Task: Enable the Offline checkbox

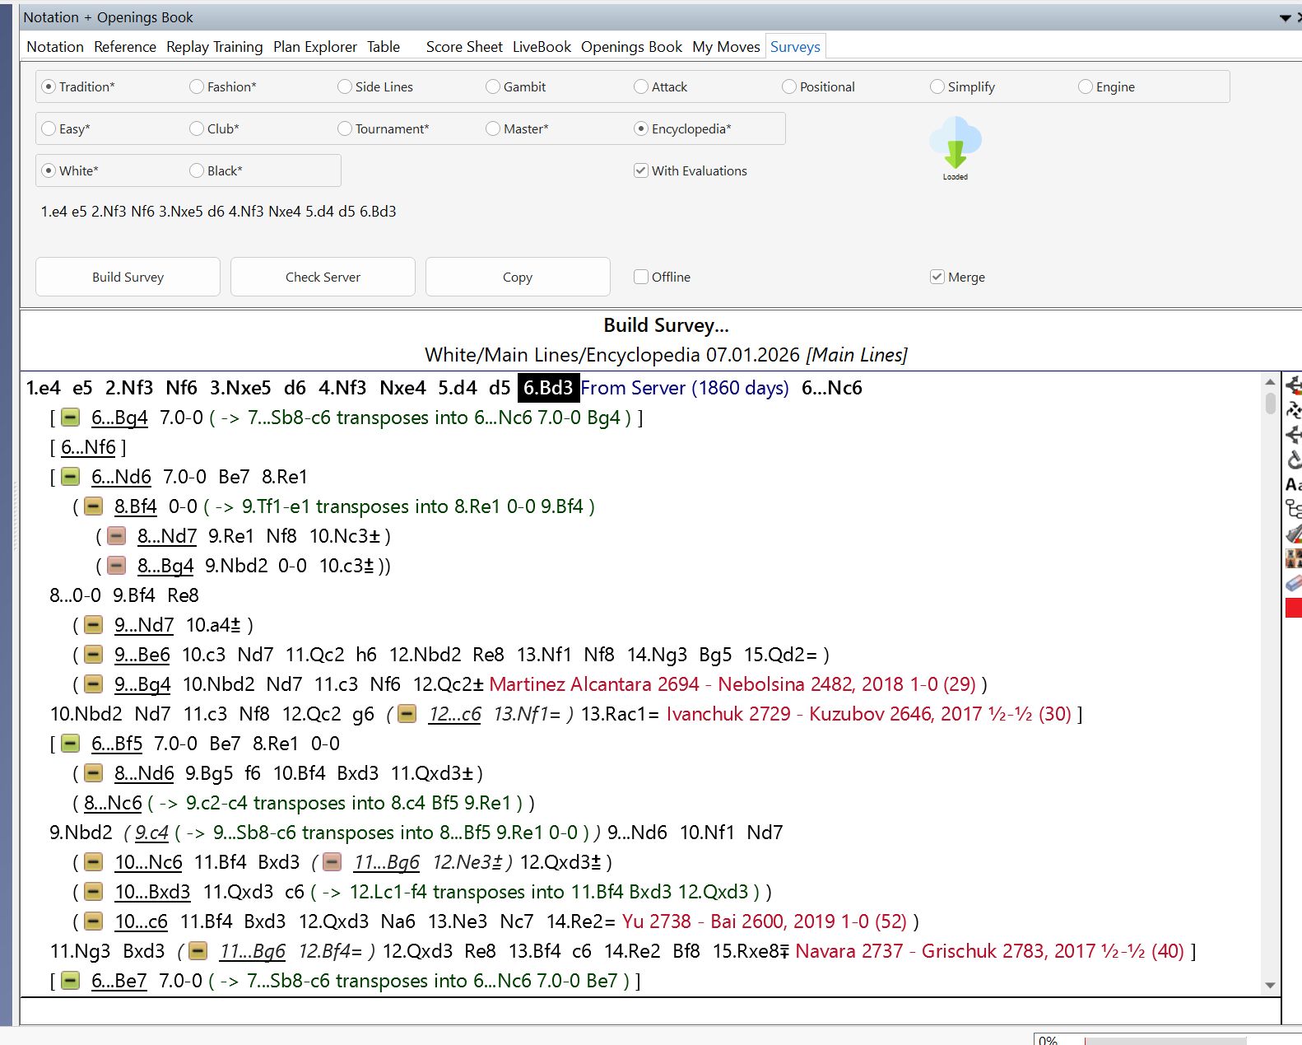Action: [x=641, y=277]
